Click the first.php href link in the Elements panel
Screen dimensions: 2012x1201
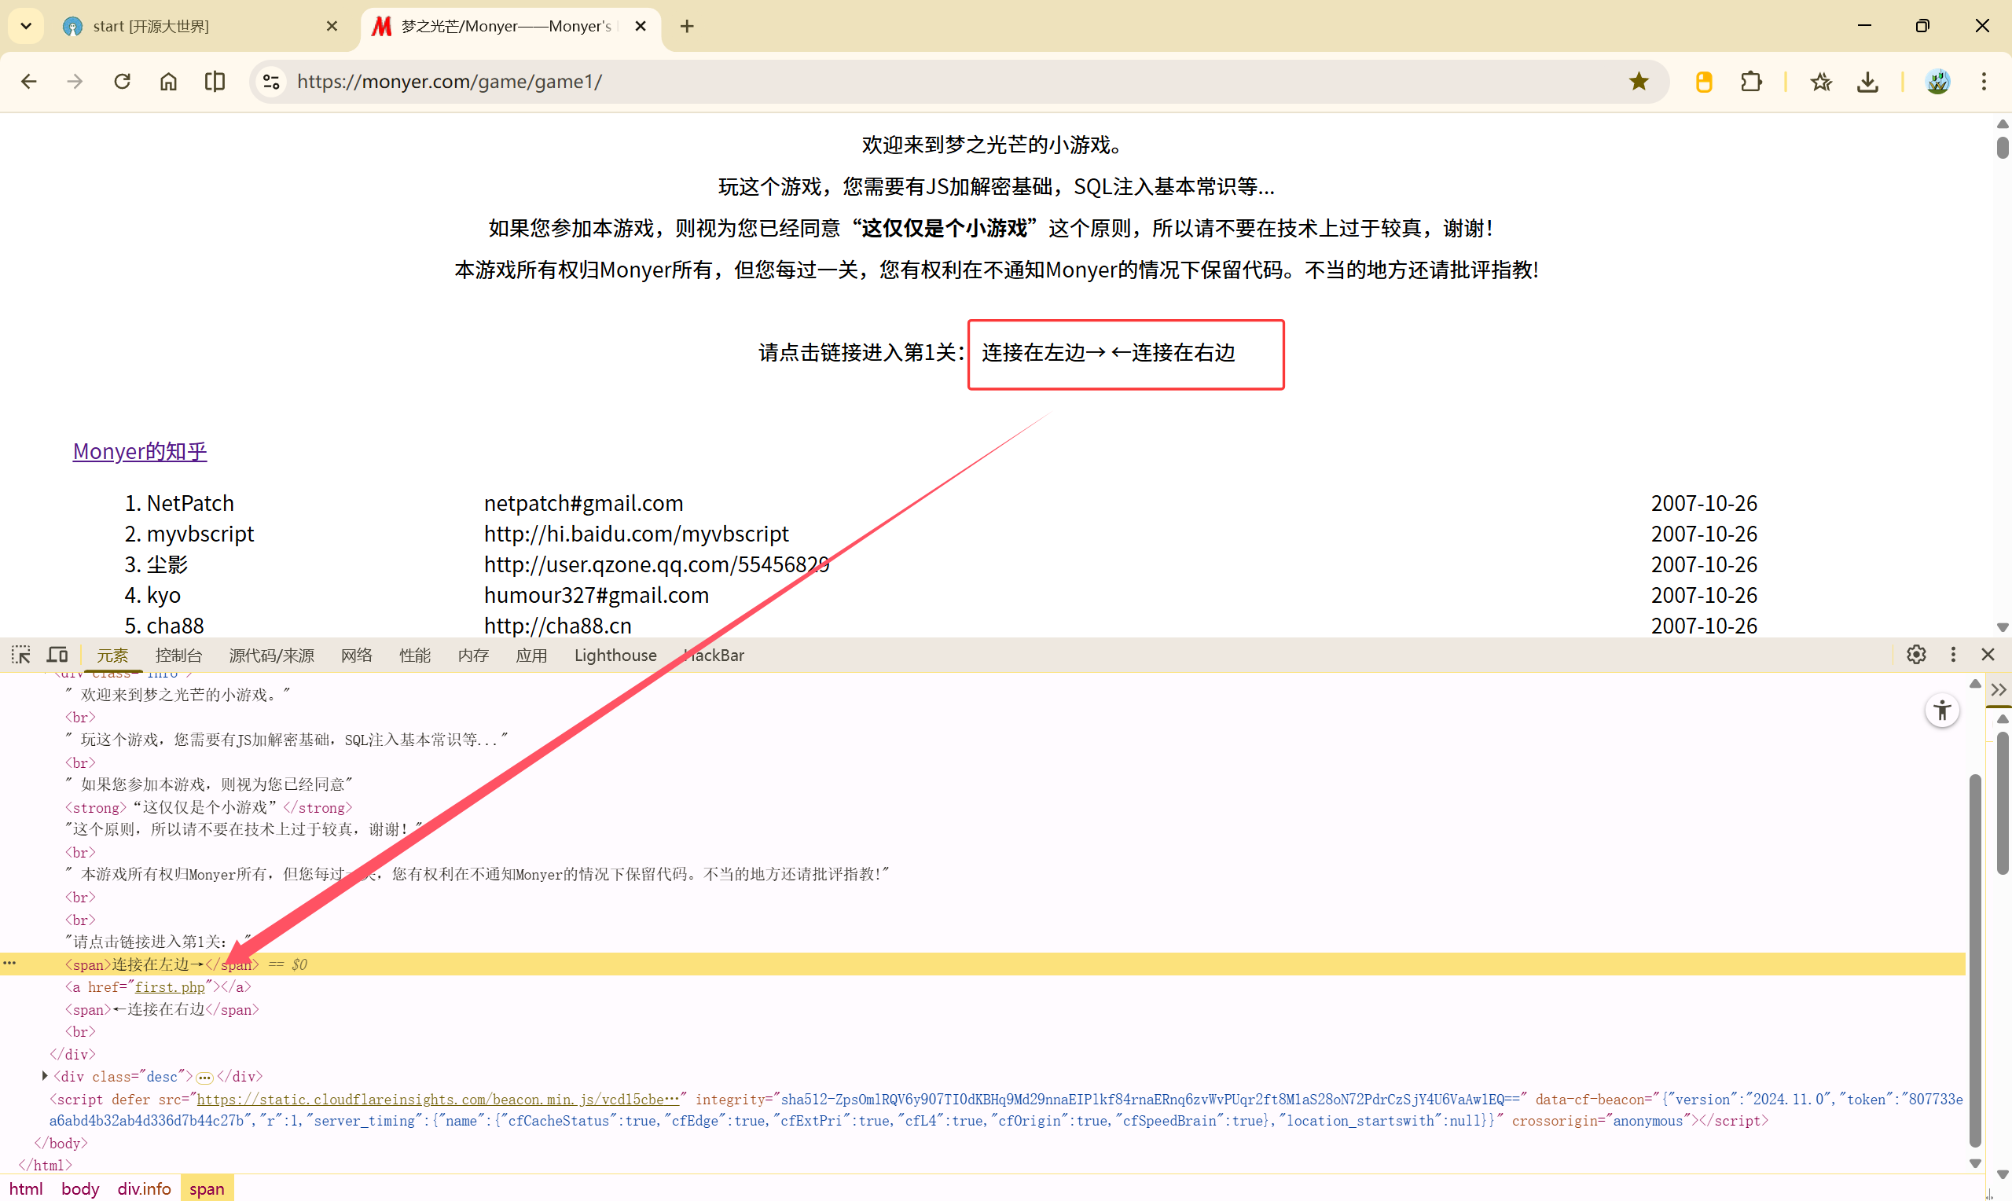click(x=170, y=986)
